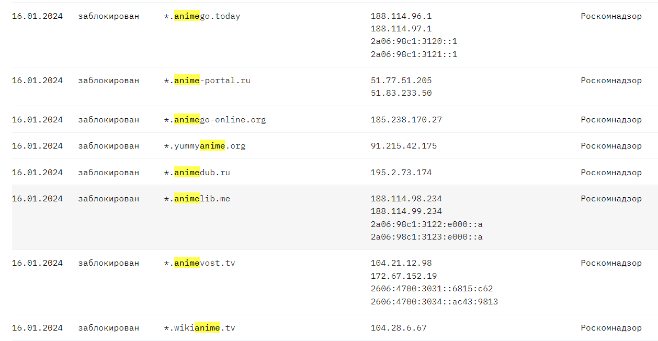This screenshot has height=341, width=658.
Task: Click IP address 172.67.152.19
Action: coord(404,276)
